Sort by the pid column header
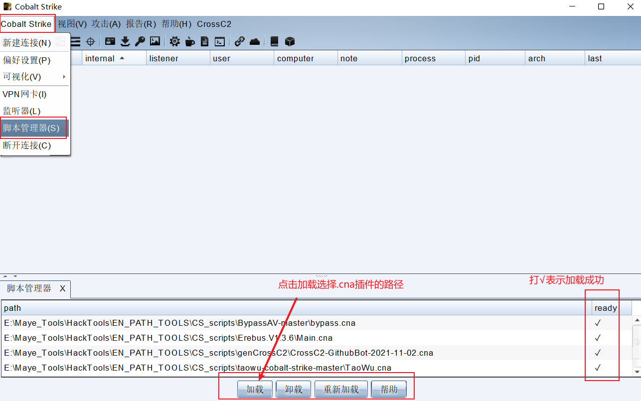This screenshot has height=401, width=641. 495,58
